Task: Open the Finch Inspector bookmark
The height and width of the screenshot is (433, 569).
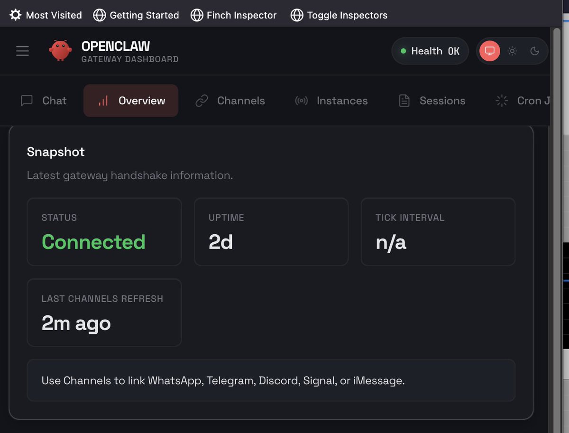Action: coord(233,15)
